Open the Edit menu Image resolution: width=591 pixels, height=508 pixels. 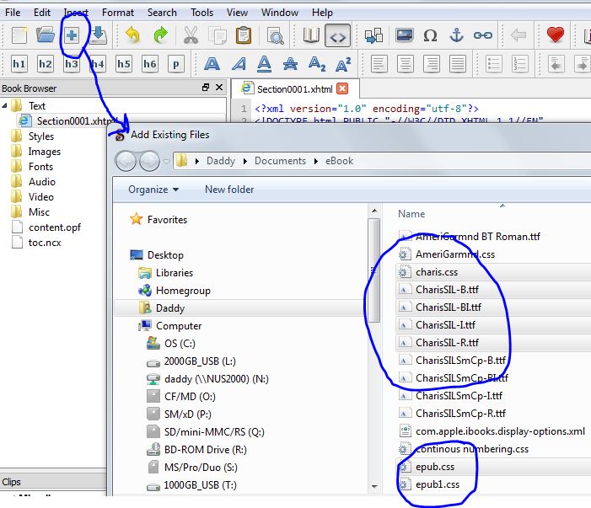click(x=42, y=13)
